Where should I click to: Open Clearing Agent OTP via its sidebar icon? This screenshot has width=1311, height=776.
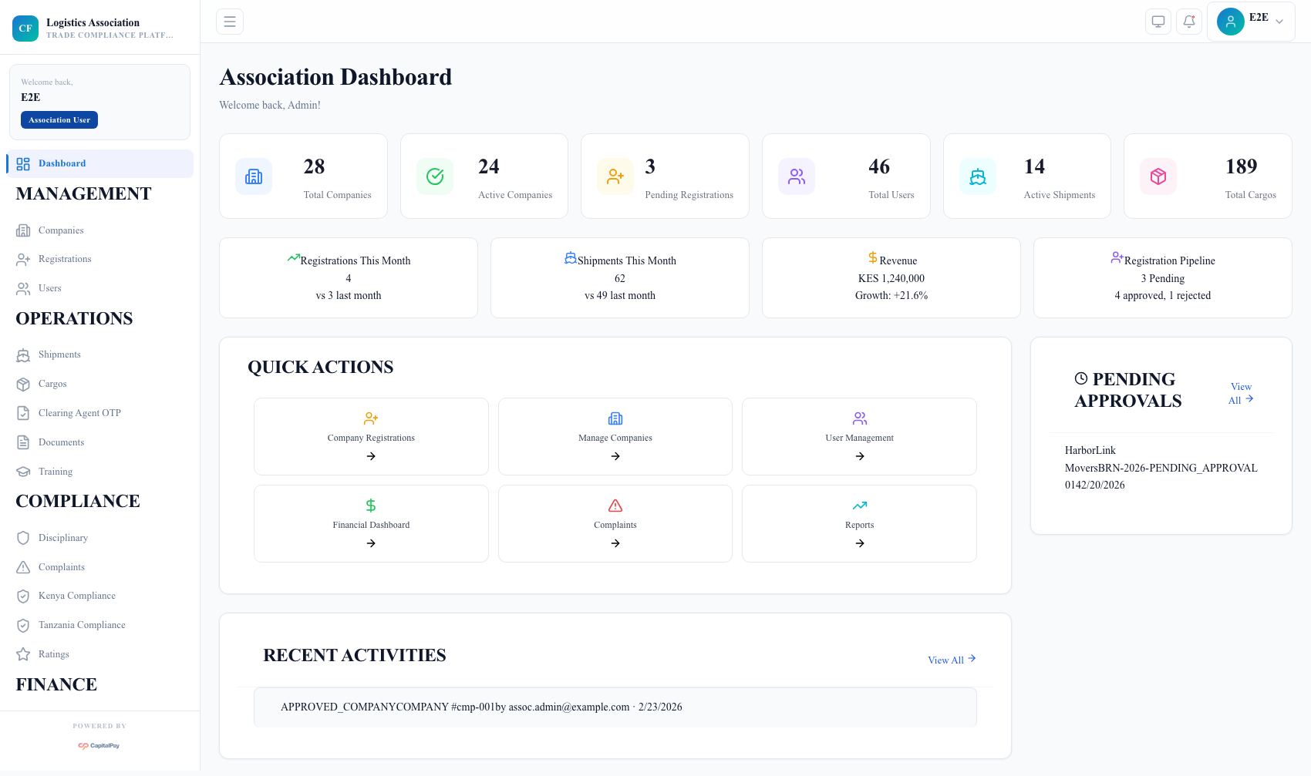click(x=24, y=413)
